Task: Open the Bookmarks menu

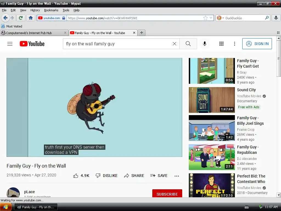Action: pos(51,10)
